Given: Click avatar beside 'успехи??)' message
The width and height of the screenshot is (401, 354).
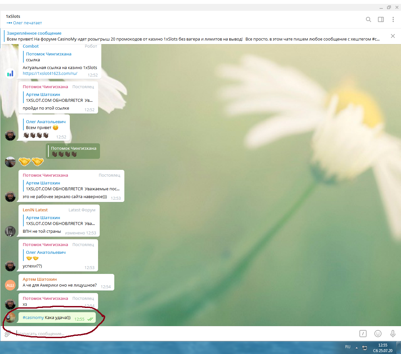Looking at the screenshot, I should (x=10, y=266).
